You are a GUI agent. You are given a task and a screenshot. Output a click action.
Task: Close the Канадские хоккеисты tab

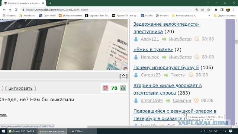(43, 3)
